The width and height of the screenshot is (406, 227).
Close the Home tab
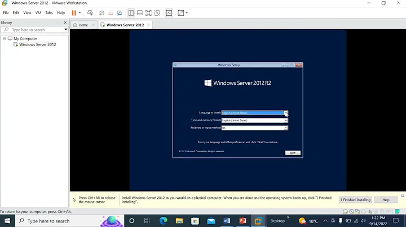point(94,25)
